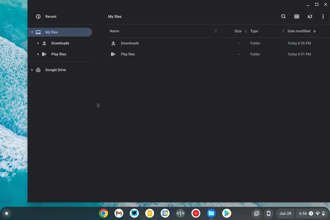Click the launcher circle button

(x=6, y=213)
